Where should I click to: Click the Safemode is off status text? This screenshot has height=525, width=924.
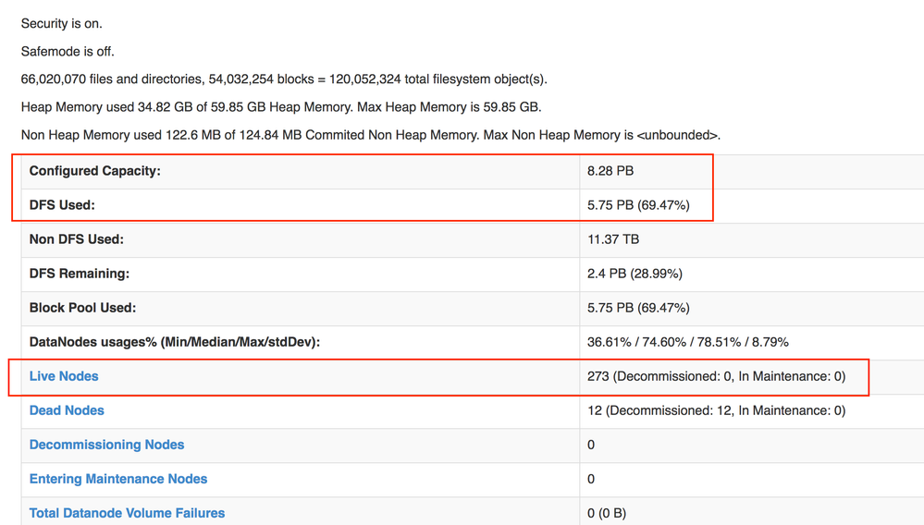click(x=68, y=52)
